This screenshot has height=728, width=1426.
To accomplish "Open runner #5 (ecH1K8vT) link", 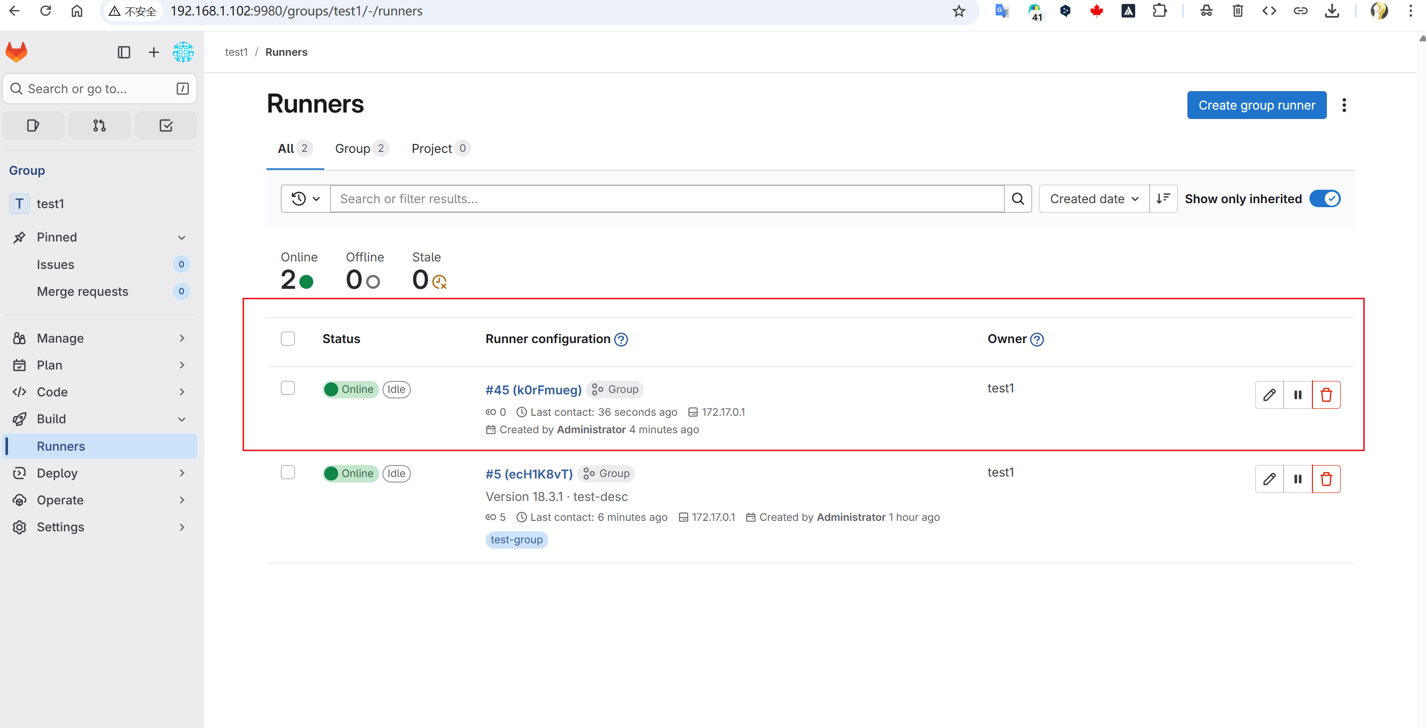I will [x=528, y=474].
